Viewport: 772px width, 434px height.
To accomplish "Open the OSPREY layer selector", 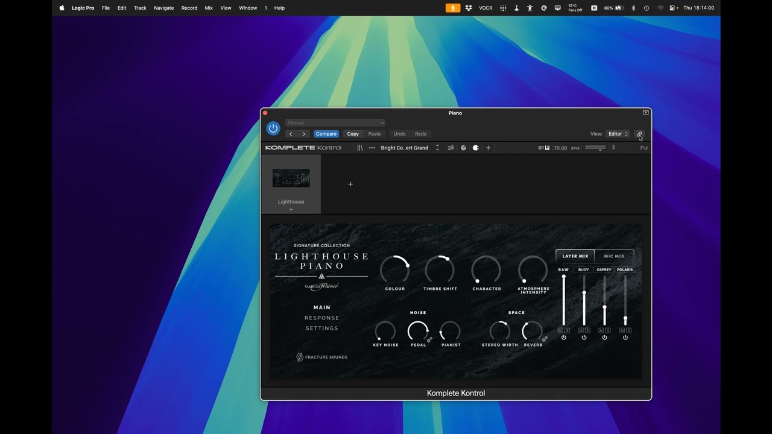I will click(x=604, y=269).
